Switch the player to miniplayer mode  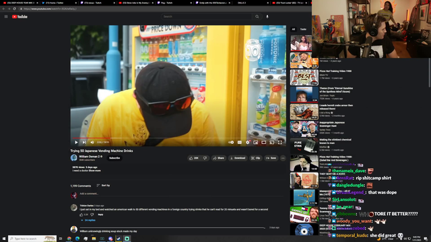click(256, 143)
